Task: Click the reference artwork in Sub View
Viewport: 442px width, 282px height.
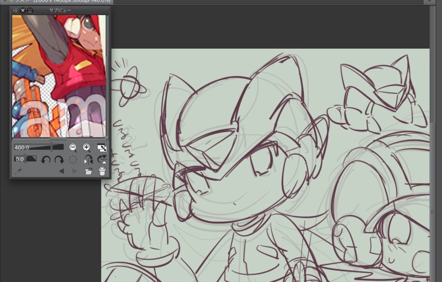Action: pyautogui.click(x=59, y=76)
